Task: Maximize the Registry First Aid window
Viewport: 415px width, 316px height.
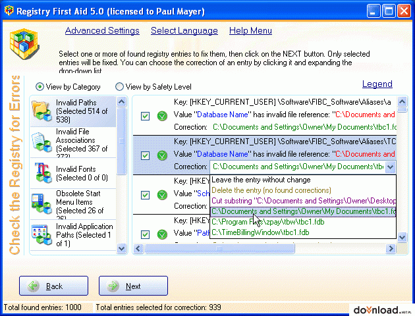Action: 389,11
